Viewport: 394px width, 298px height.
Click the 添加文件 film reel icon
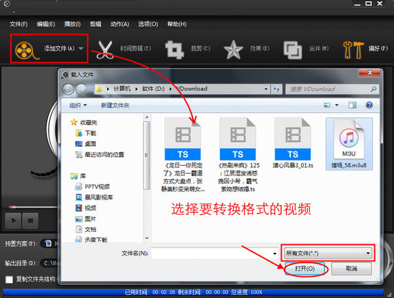tap(25, 49)
